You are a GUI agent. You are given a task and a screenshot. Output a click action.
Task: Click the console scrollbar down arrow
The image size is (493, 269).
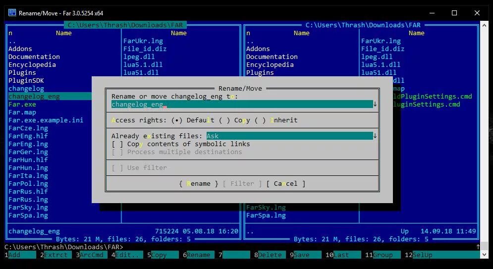pyautogui.click(x=484, y=255)
